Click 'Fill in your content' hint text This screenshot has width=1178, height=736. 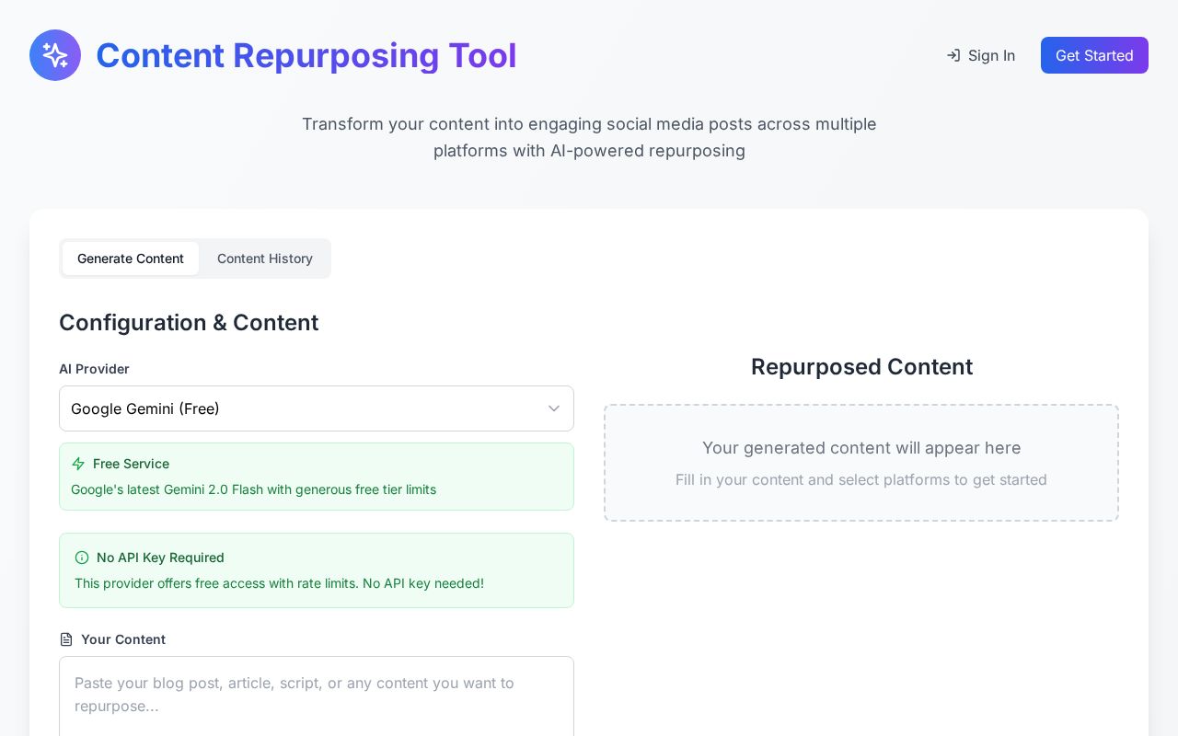click(x=861, y=479)
